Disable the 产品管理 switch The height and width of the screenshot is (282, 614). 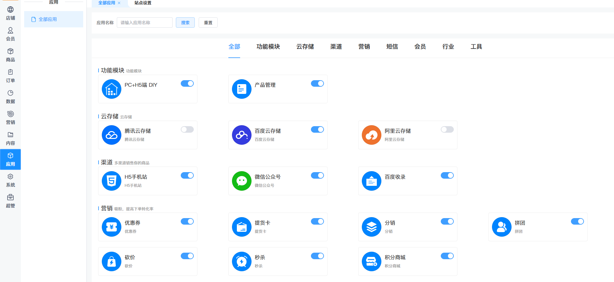317,83
